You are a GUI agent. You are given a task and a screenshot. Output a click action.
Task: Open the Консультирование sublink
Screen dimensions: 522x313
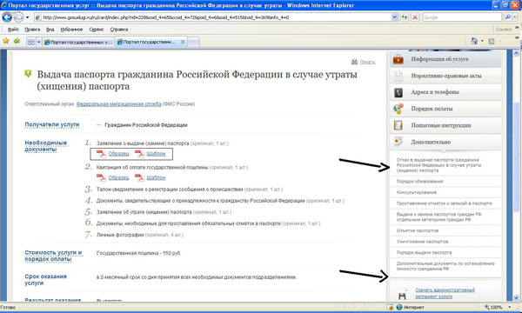pos(417,192)
